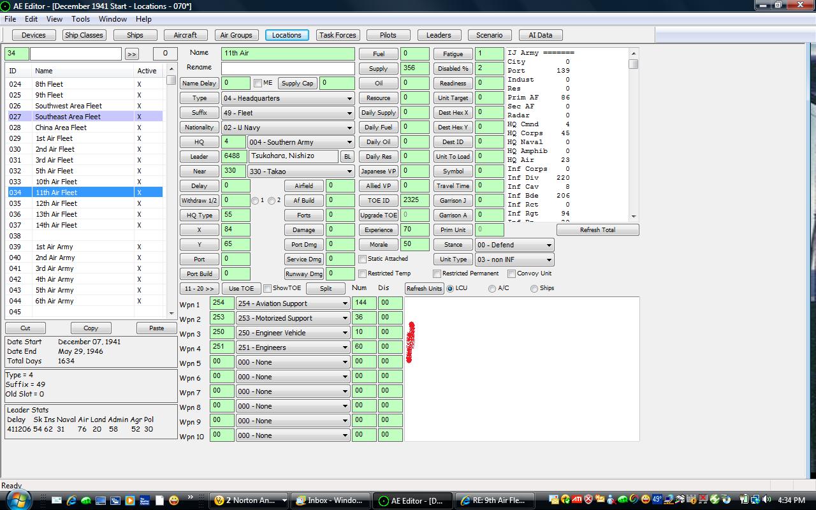The image size is (816, 510).
Task: Switch to the Air Groups tab
Action: pos(236,35)
